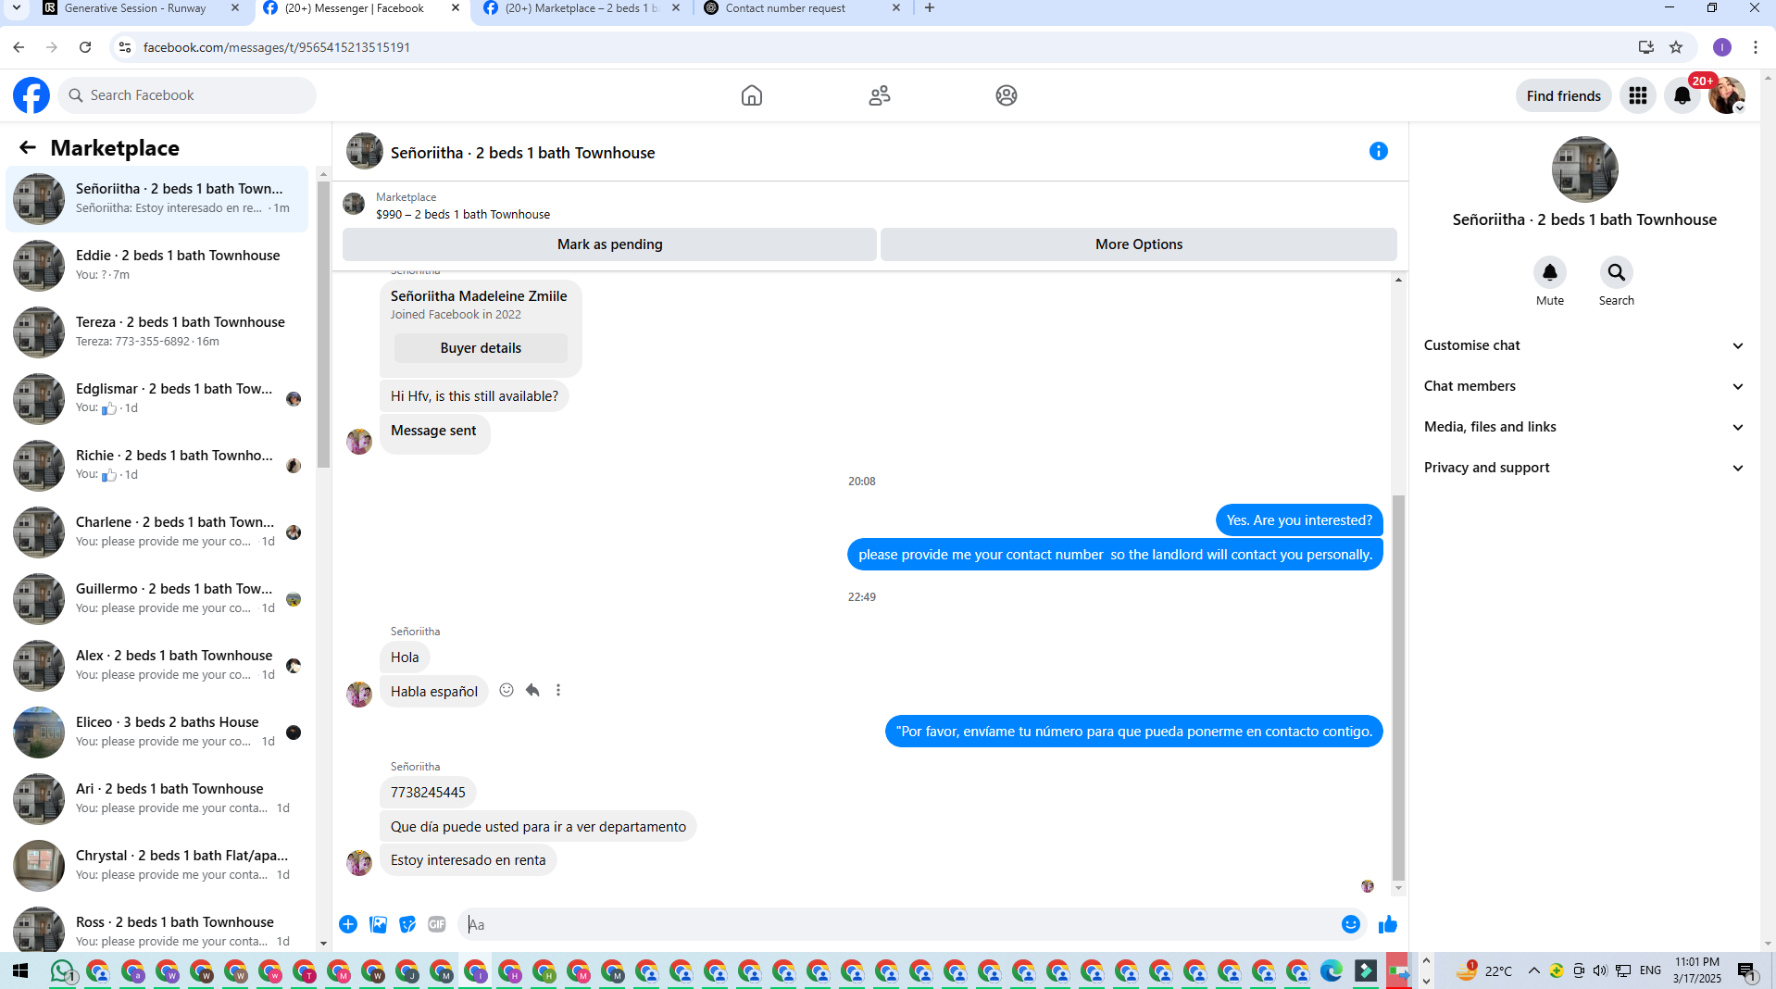Click the conversation list scrollbar
The width and height of the screenshot is (1776, 989).
pos(323,324)
